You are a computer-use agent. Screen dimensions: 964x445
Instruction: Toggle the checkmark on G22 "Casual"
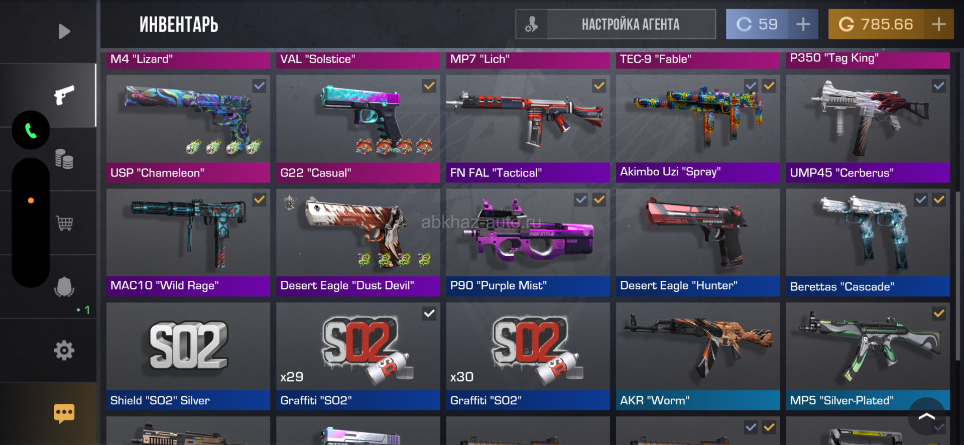click(429, 86)
